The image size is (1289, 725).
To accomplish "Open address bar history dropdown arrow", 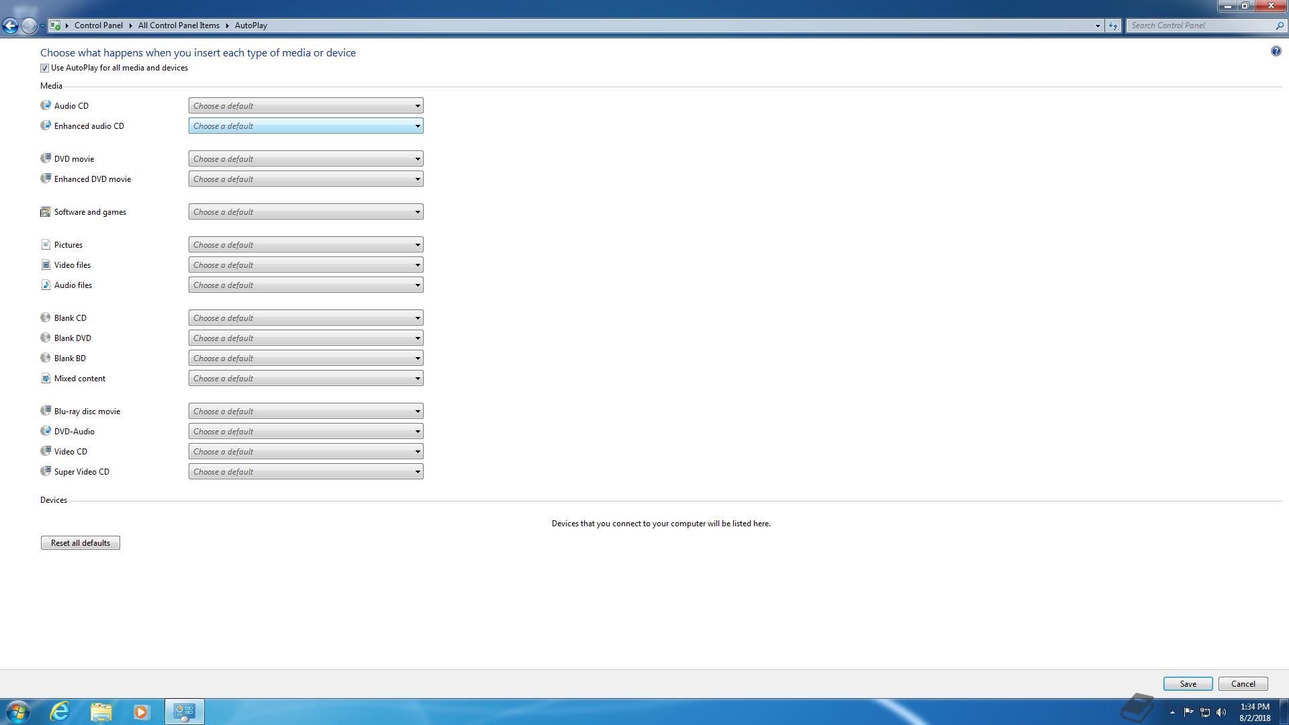I will click(1098, 26).
